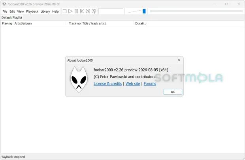Open the File menu
Image resolution: width=245 pixels, height=160 pixels.
point(5,11)
